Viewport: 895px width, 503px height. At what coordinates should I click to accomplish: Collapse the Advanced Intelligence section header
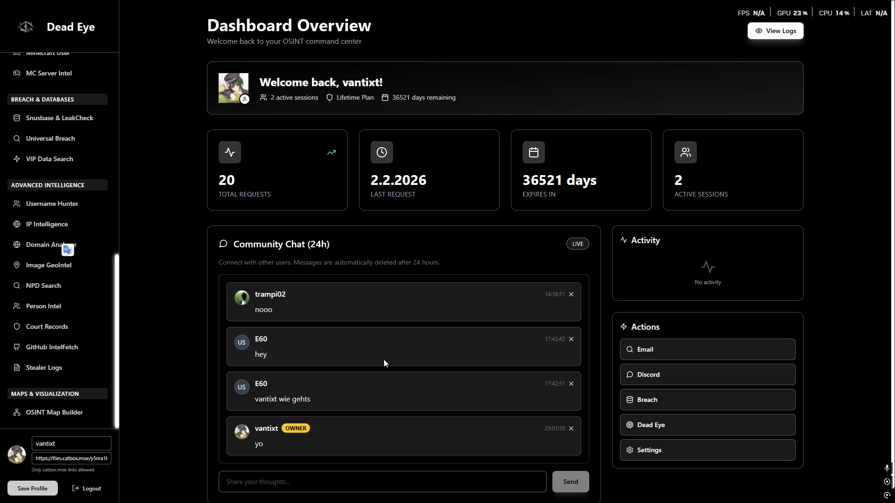click(x=57, y=185)
